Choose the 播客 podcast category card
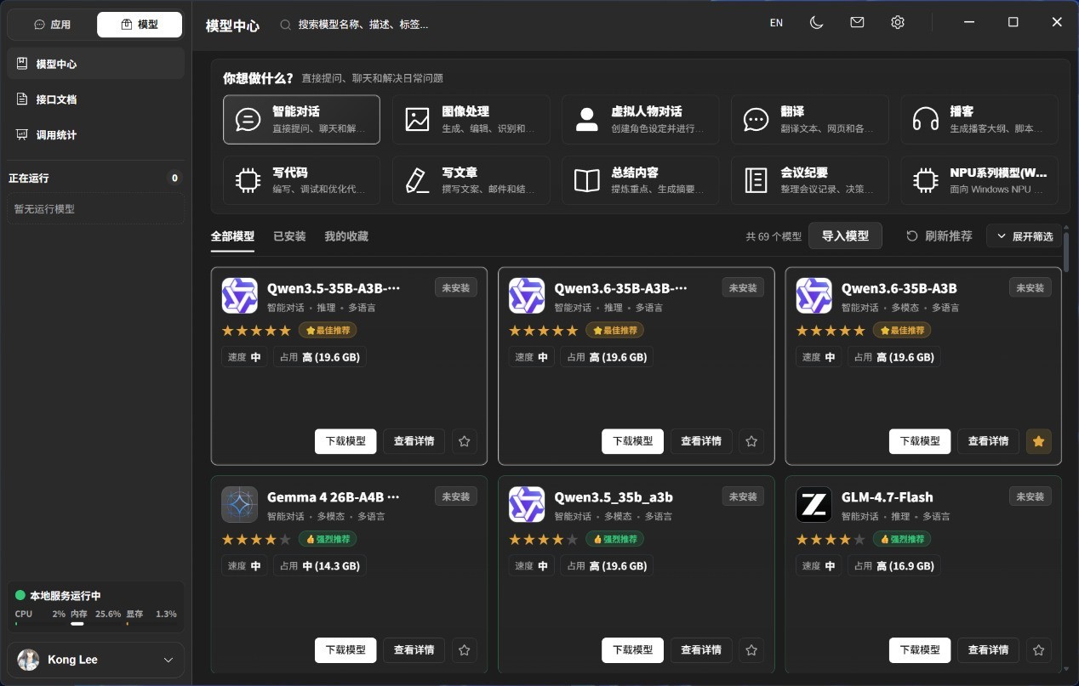The height and width of the screenshot is (686, 1079). click(979, 120)
